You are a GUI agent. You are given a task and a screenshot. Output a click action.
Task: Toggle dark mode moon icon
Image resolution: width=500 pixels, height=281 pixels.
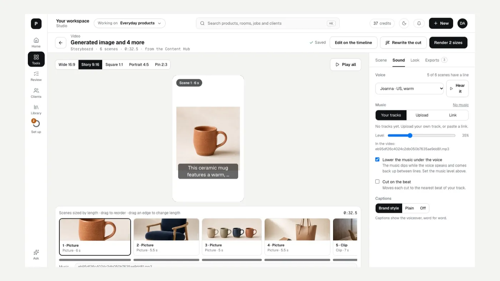point(404,23)
